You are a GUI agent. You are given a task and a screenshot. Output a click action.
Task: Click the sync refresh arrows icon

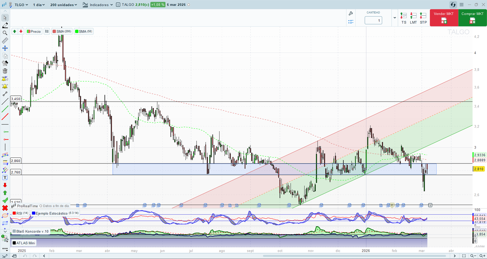pos(453,4)
